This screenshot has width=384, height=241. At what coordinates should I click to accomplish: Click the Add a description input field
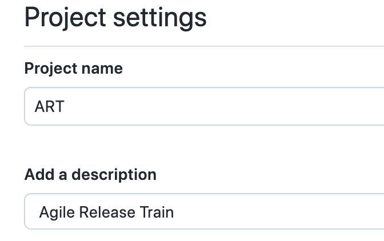[x=206, y=212]
